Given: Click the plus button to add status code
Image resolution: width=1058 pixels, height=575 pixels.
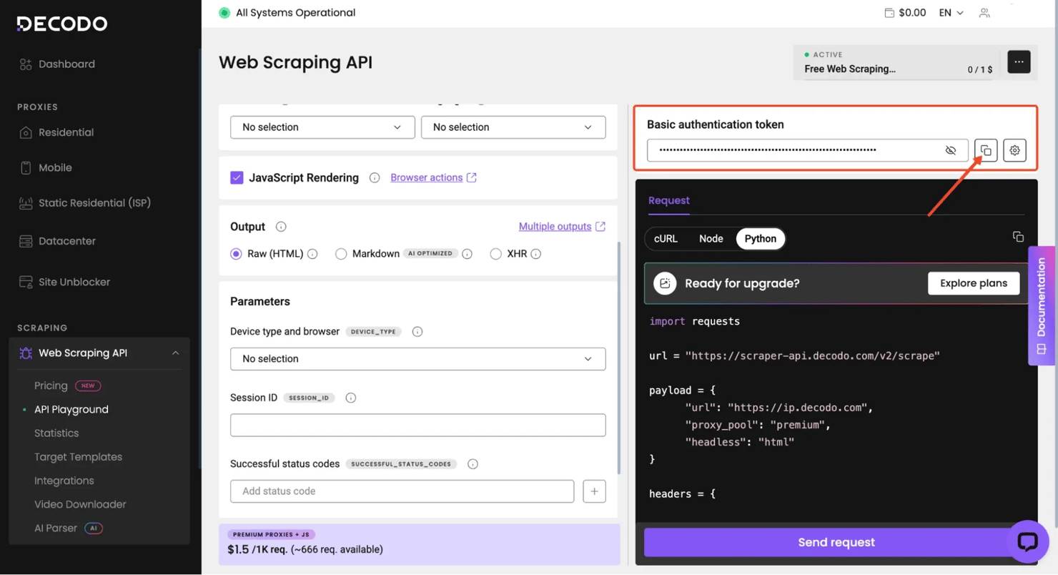Looking at the screenshot, I should [x=595, y=491].
